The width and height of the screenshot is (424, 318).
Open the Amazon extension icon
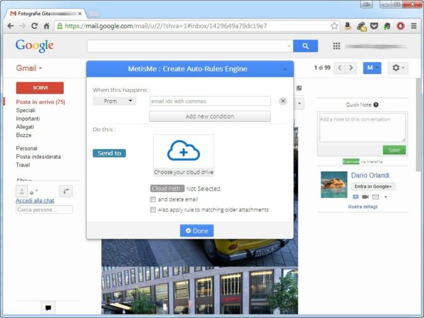(x=348, y=26)
